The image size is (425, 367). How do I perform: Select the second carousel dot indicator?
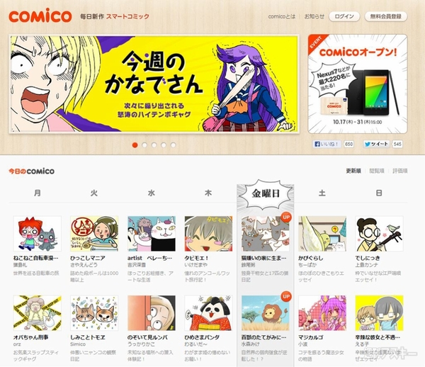144,145
